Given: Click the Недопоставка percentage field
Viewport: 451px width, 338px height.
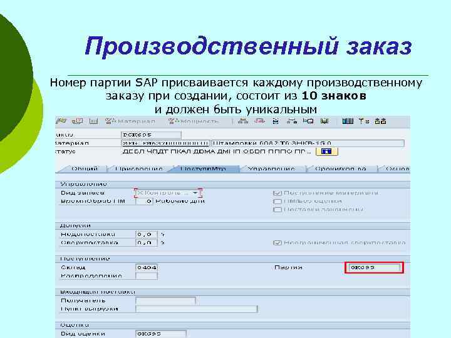Looking at the screenshot, I should tap(147, 235).
